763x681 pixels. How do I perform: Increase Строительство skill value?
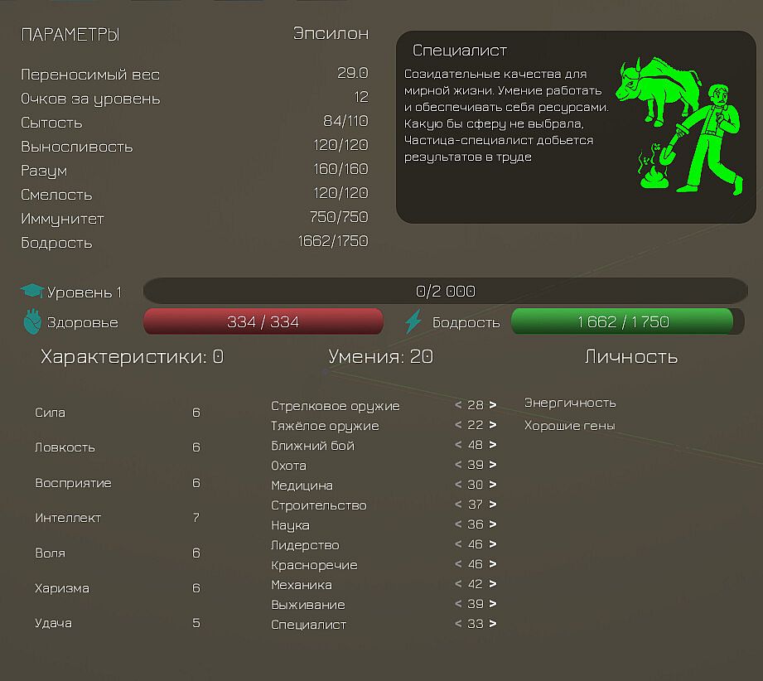point(493,505)
